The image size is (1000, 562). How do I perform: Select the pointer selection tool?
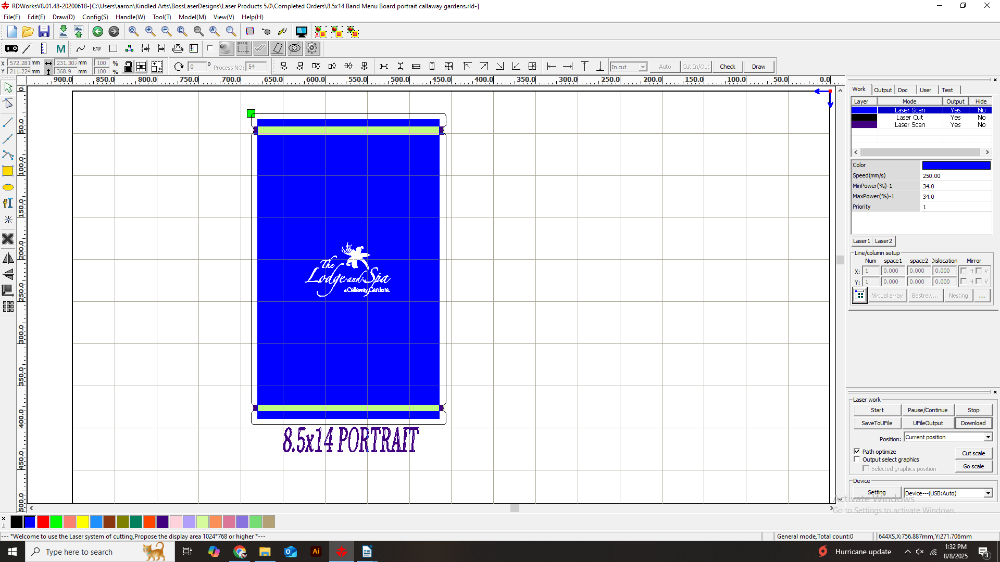point(8,87)
